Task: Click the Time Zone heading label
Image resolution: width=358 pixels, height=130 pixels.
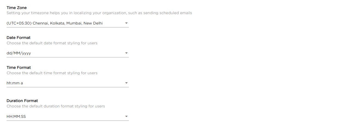Action: 17,8
